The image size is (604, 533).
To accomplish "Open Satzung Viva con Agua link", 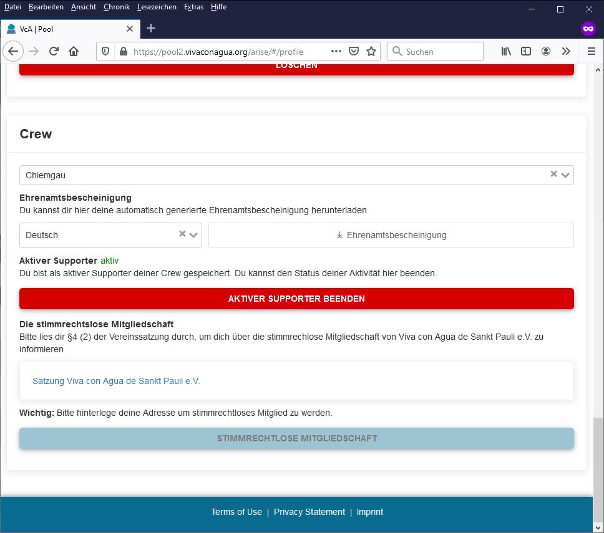I will pyautogui.click(x=116, y=381).
